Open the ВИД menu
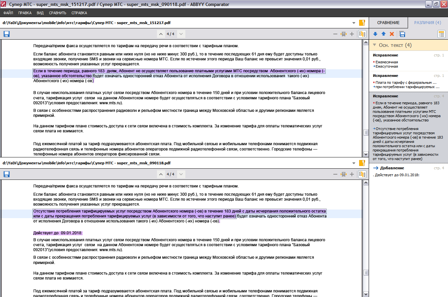 (40, 13)
